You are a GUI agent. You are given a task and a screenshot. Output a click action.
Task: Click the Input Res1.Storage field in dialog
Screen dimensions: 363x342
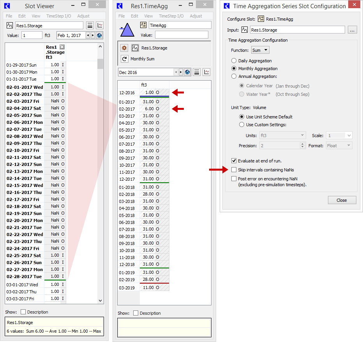(297, 30)
